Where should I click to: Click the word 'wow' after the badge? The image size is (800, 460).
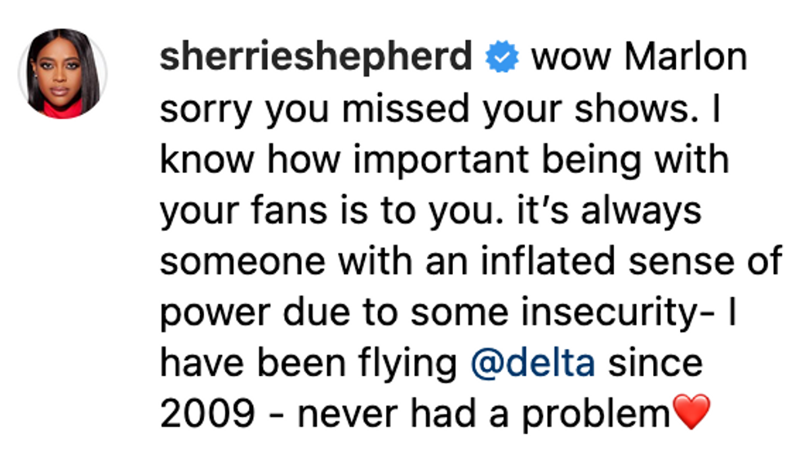point(571,58)
